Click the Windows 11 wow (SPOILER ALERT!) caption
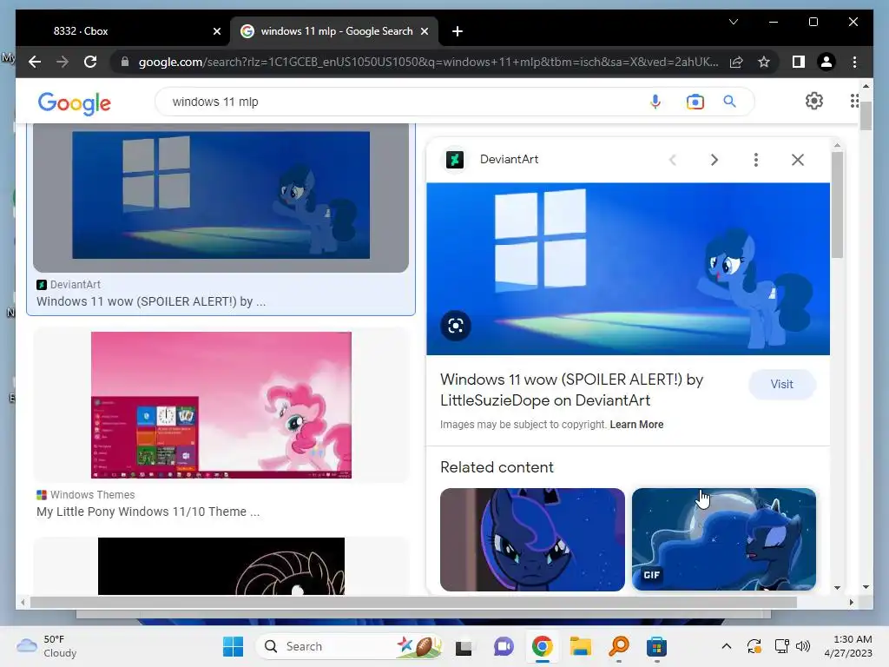The width and height of the screenshot is (889, 667). [151, 301]
